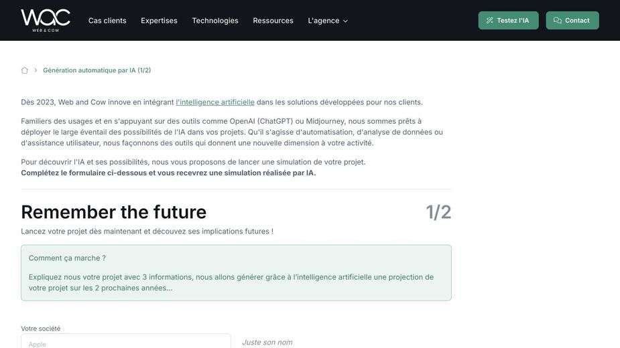Focus the Votre société input field
The width and height of the screenshot is (620, 348).
click(x=126, y=341)
